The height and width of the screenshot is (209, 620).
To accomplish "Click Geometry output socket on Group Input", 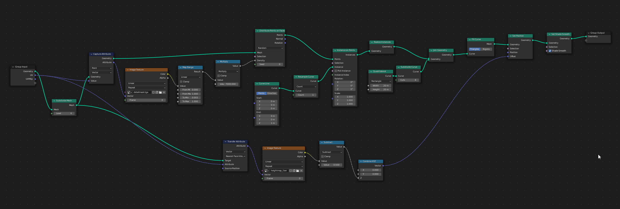I will click(35, 71).
